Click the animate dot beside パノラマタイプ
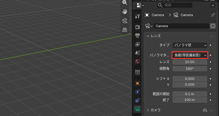 point(210,55)
